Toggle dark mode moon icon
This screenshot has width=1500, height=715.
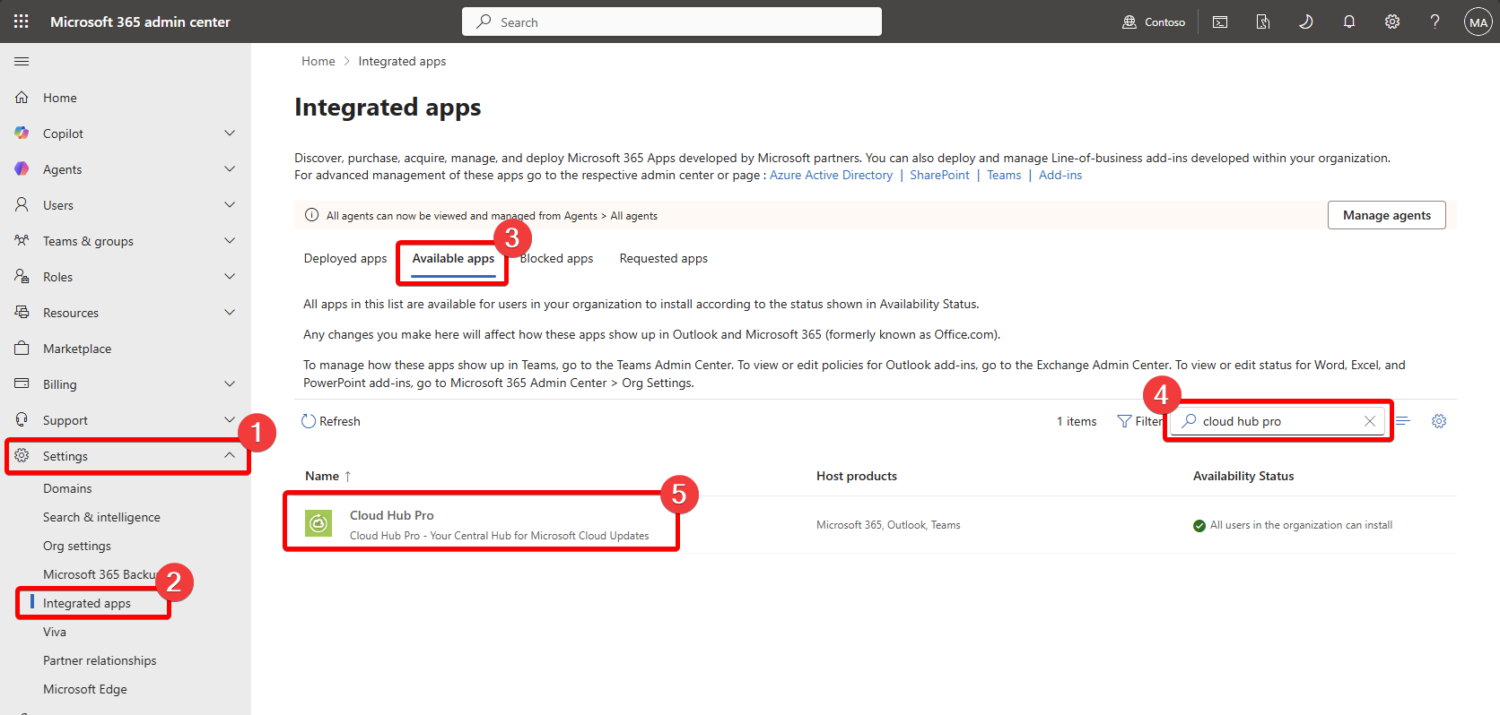pyautogui.click(x=1306, y=22)
